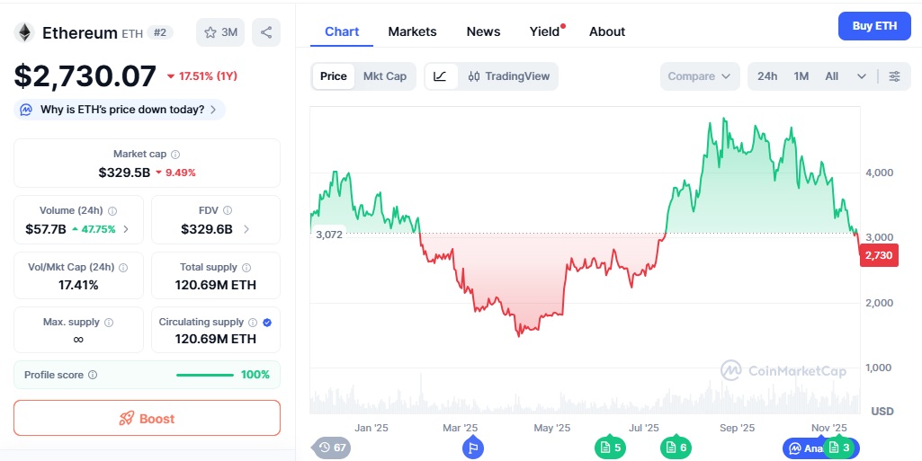Click the verified checkmark badge for circulating supply
This screenshot has height=461, width=922.
267,323
